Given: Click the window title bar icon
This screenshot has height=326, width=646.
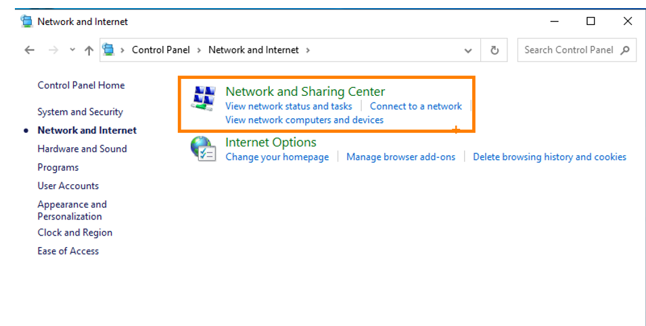Looking at the screenshot, I should coord(26,21).
